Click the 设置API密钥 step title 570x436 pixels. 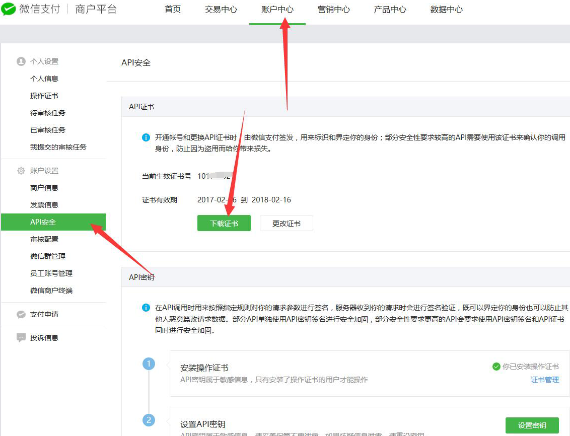tap(203, 424)
